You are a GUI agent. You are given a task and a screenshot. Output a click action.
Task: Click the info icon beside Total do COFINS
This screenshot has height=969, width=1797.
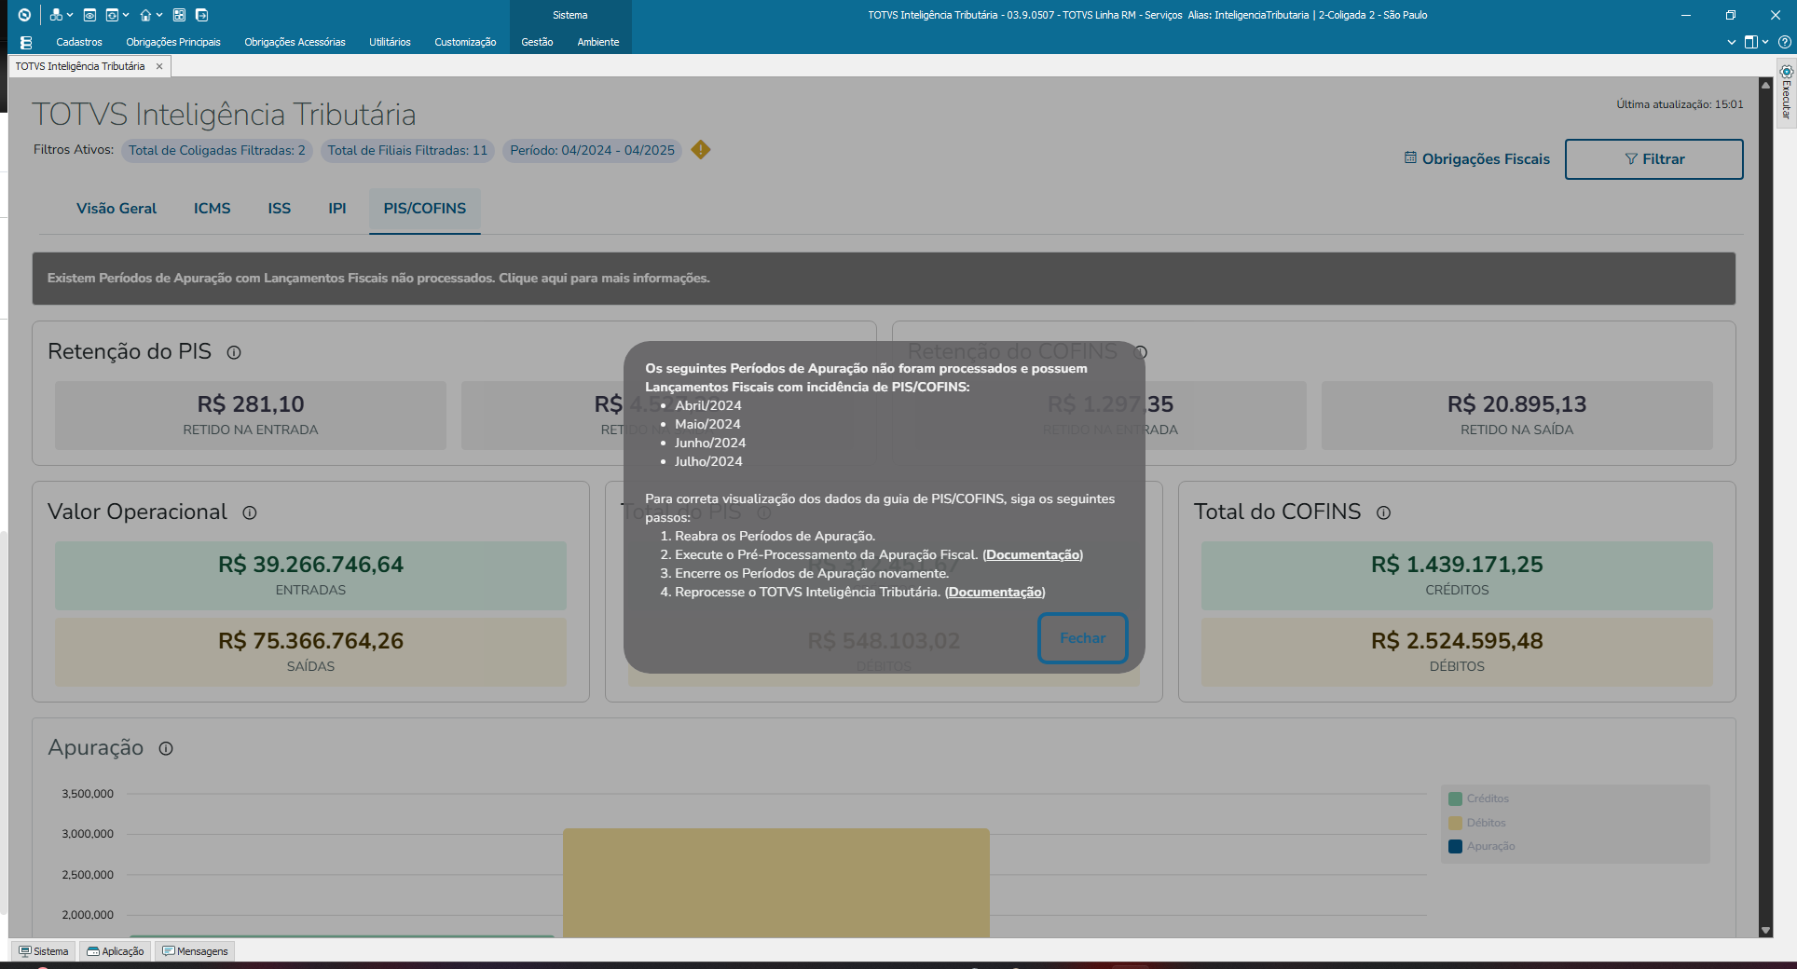pyautogui.click(x=1384, y=512)
